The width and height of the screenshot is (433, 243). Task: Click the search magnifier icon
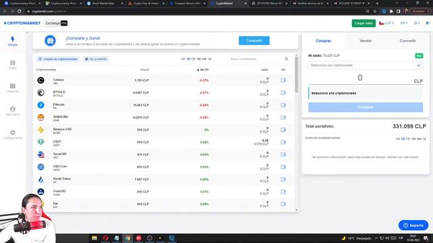point(286,59)
